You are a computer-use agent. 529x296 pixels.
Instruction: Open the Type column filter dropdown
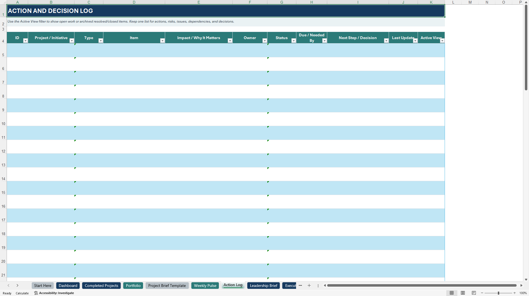pos(101,41)
